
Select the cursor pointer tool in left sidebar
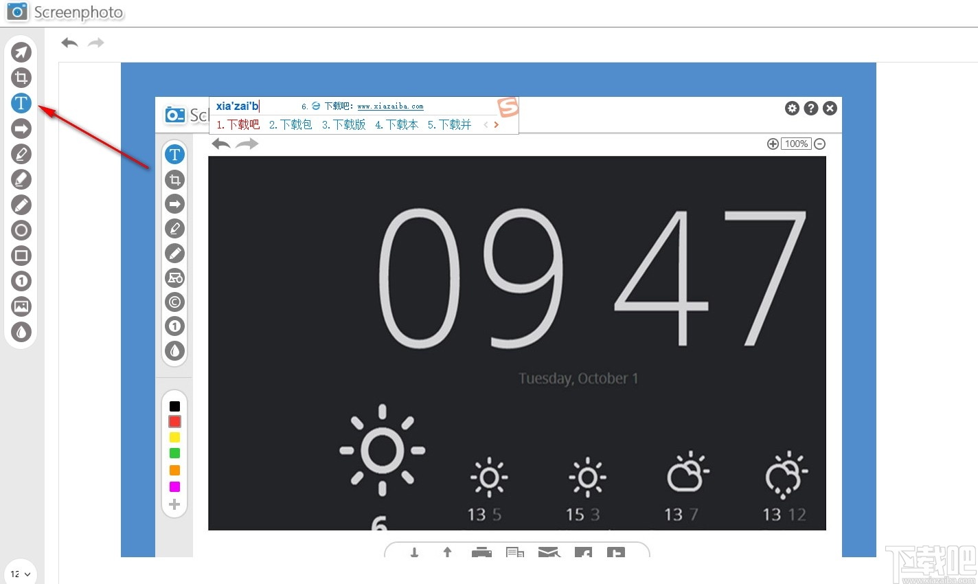click(21, 52)
